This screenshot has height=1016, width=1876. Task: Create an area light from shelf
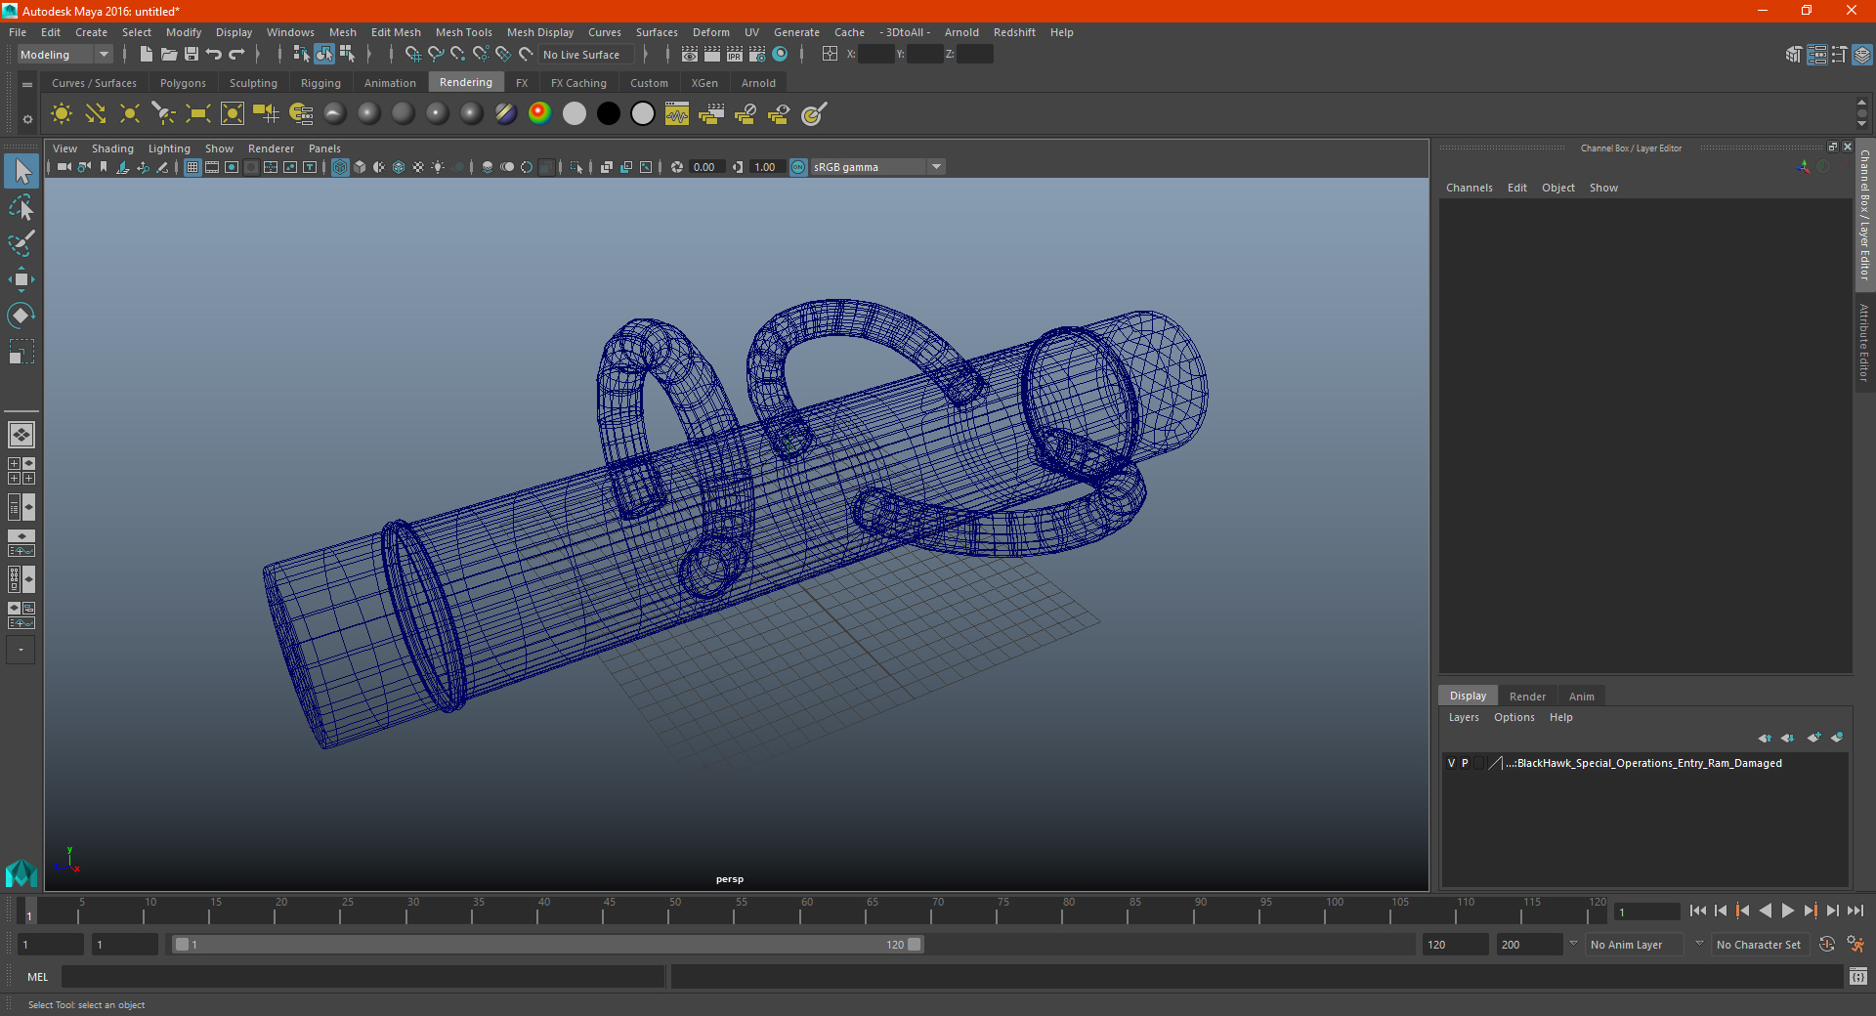(x=198, y=114)
